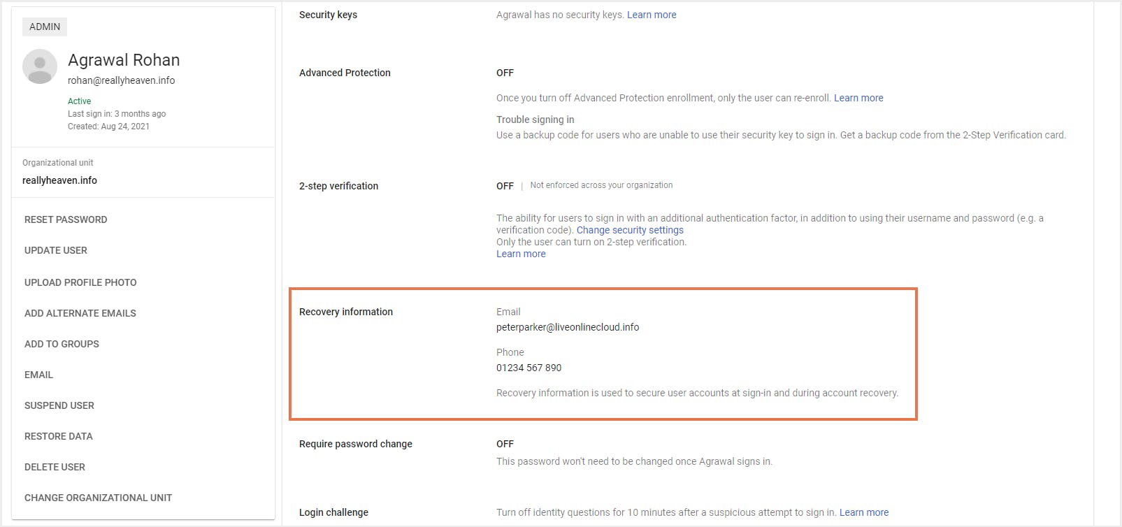Image resolution: width=1122 pixels, height=527 pixels.
Task: Open Change security settings link
Action: click(630, 230)
